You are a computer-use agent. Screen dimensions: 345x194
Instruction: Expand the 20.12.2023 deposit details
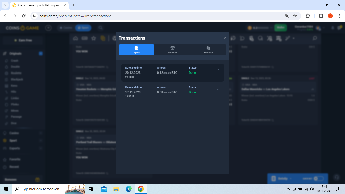coord(218,70)
